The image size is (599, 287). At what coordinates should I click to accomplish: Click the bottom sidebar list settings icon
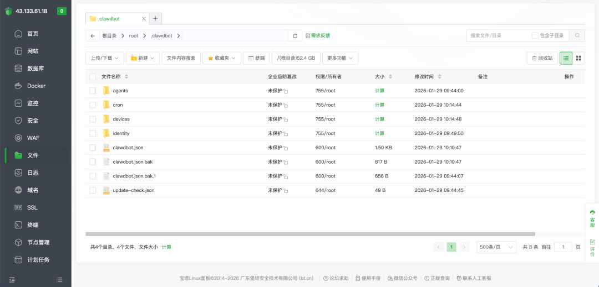59,280
